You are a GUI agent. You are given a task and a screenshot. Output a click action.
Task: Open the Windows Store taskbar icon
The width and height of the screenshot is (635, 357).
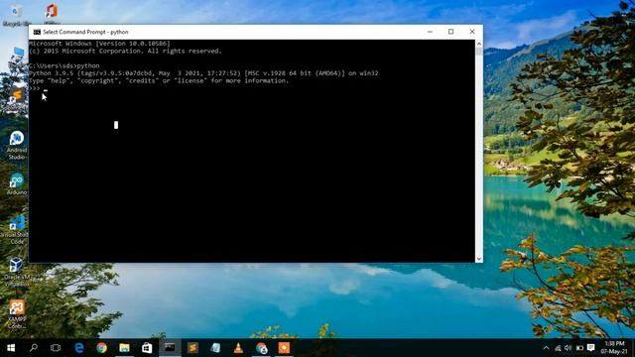[x=147, y=348]
